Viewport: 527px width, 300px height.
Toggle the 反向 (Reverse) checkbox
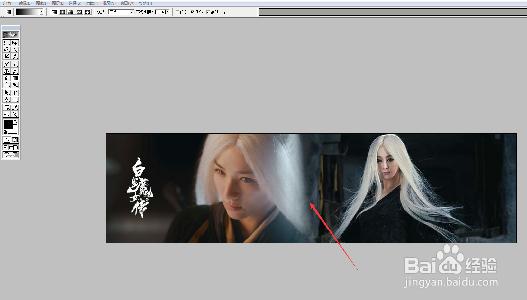coord(177,12)
